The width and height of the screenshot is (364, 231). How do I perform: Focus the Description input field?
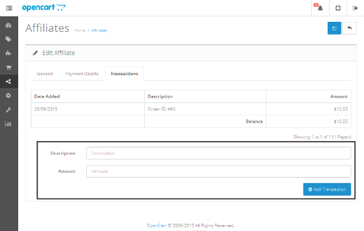click(x=218, y=153)
